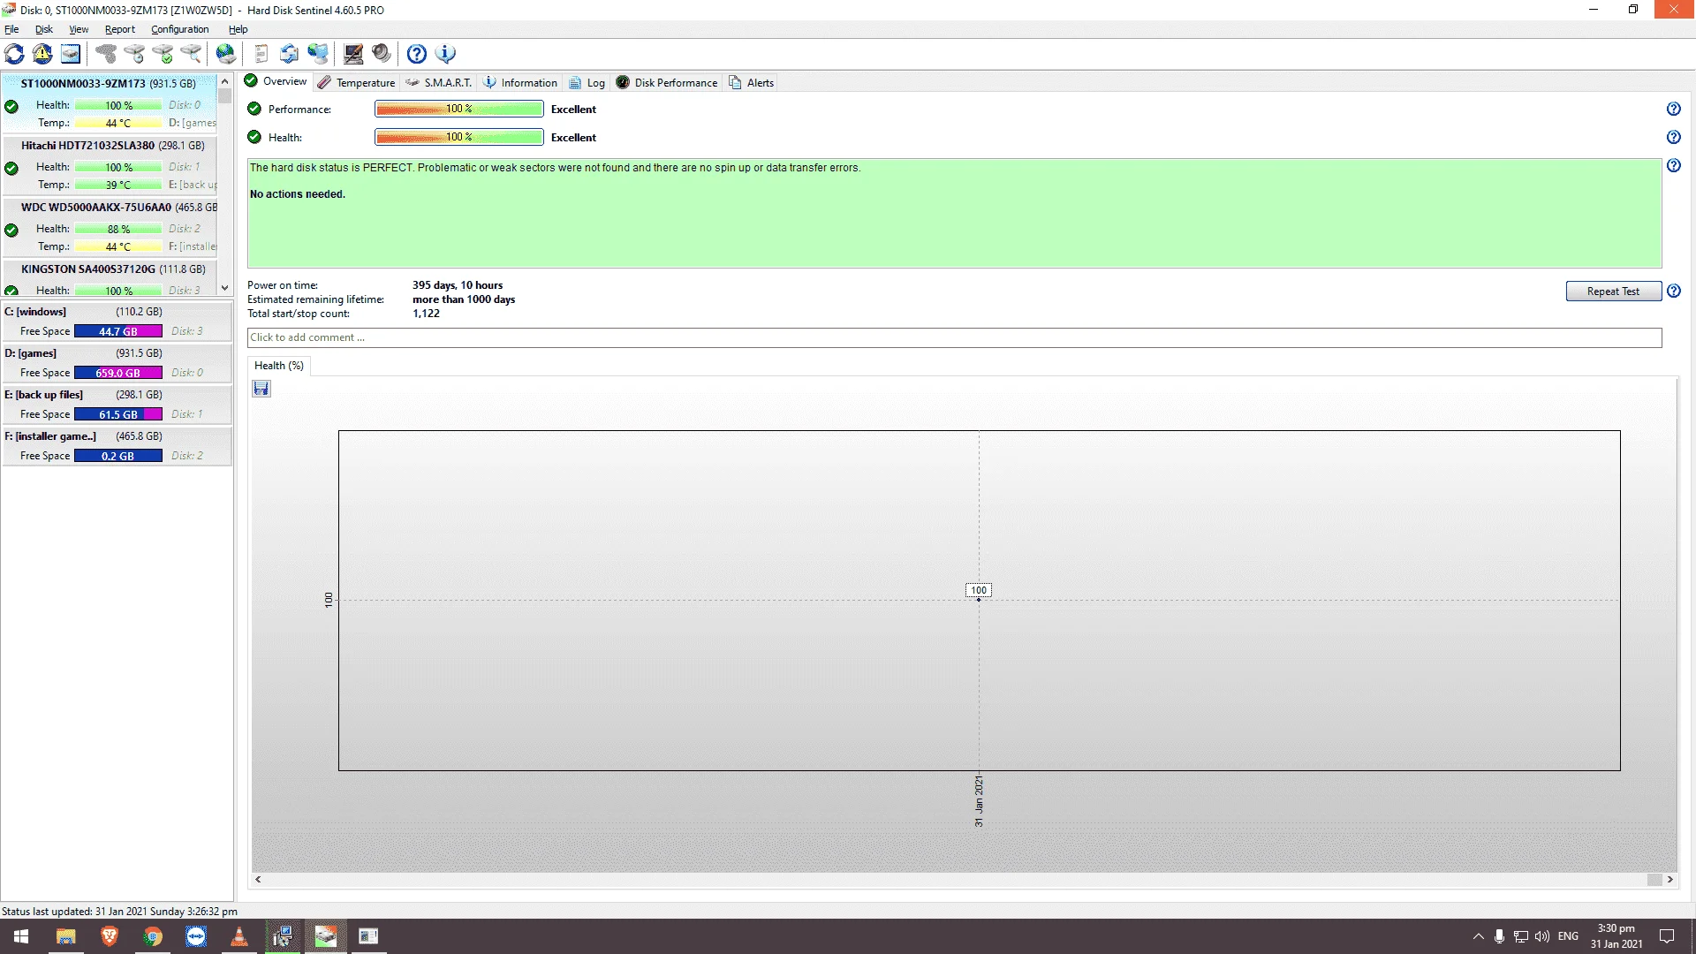Click the globe-and-monitor toolbar icon

point(318,54)
